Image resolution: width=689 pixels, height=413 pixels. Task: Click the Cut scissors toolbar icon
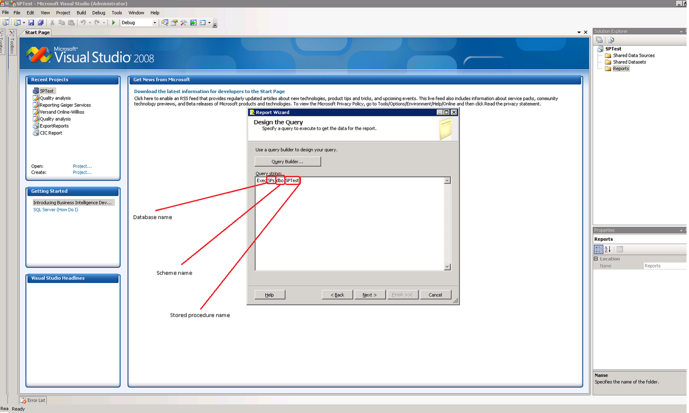(x=52, y=23)
